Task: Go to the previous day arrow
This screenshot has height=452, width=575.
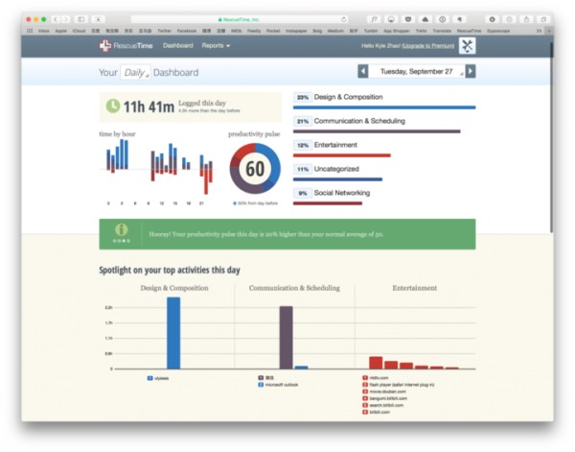Action: pos(362,71)
